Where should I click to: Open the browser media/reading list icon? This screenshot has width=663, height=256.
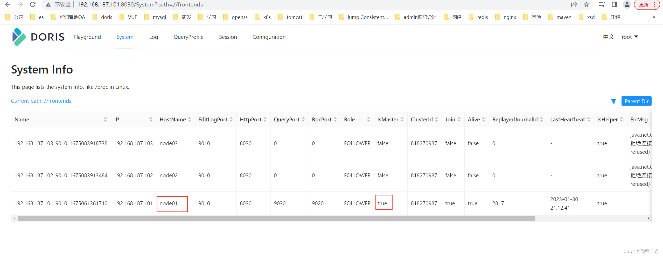[602, 4]
